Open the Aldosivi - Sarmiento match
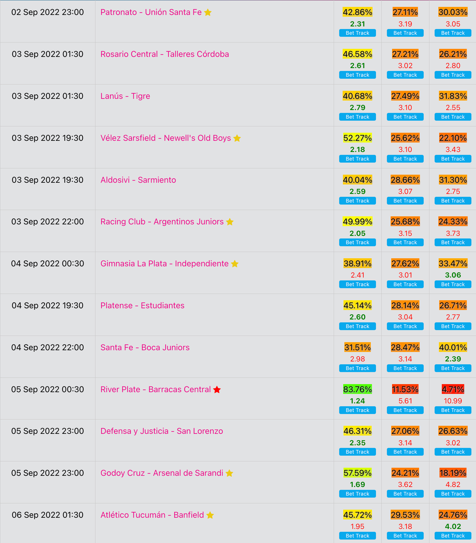This screenshot has height=543, width=476. coord(138,180)
